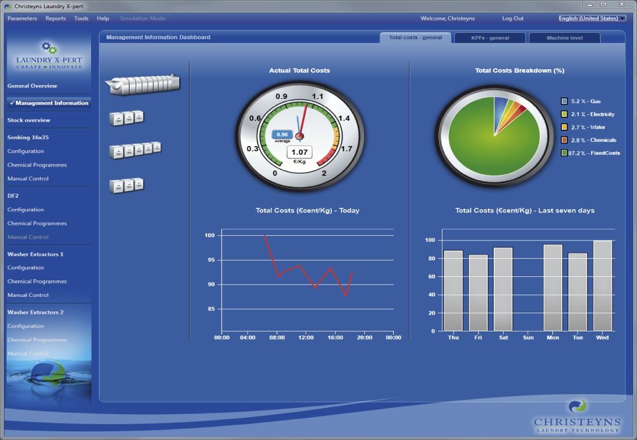Open Manual Control under Washer Extractors 1
This screenshot has width=637, height=440.
(28, 295)
